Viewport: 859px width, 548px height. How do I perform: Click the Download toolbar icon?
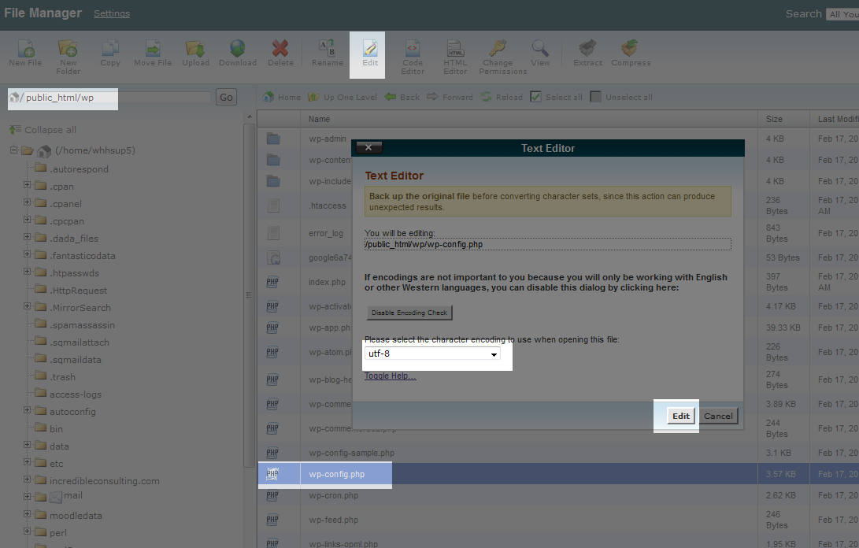point(237,49)
